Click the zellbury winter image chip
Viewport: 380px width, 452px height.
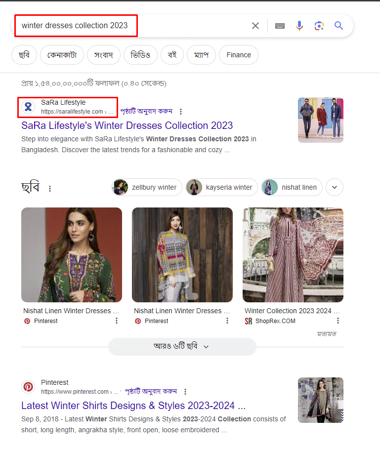(147, 187)
